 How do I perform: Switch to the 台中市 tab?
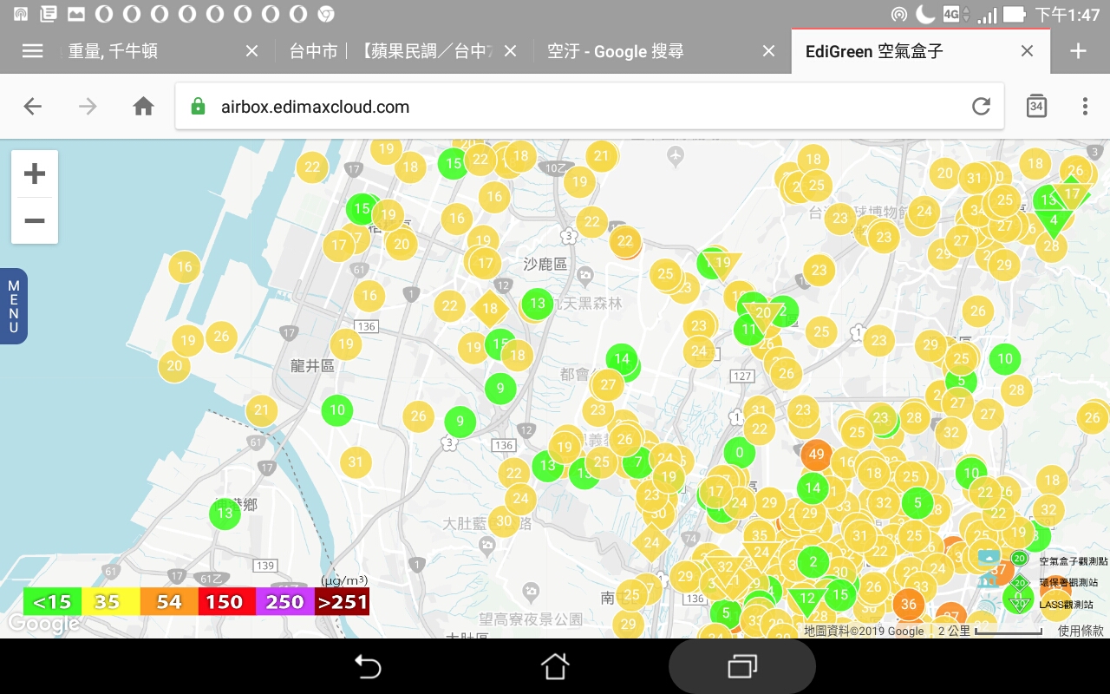click(x=313, y=51)
